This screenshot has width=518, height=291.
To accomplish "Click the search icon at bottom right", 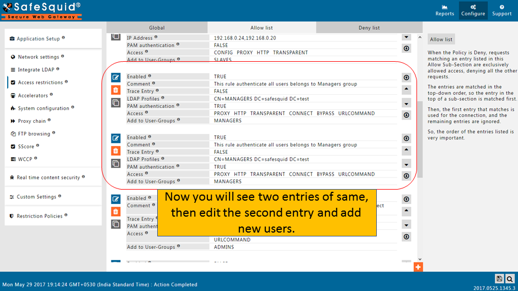I will point(510,279).
